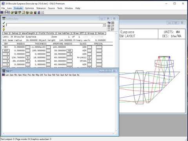
Task: Open the AS aperture option on AST row
Action: [x=69, y=51]
